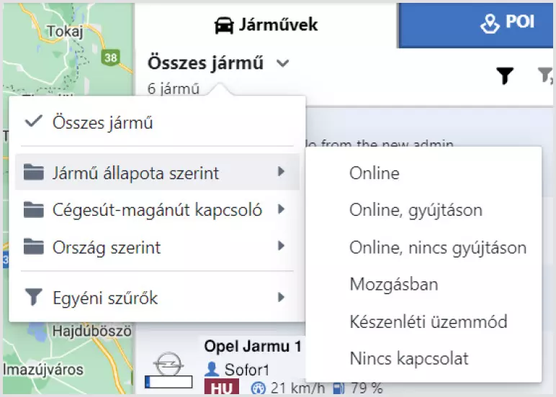Click the Opel Jarmu 1 vehicle name

(x=253, y=346)
